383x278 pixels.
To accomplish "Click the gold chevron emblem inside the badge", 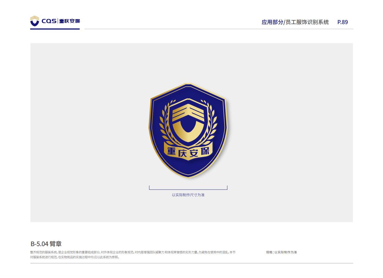I will [x=188, y=123].
